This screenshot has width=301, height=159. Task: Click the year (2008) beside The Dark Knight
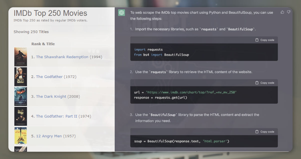74,97
